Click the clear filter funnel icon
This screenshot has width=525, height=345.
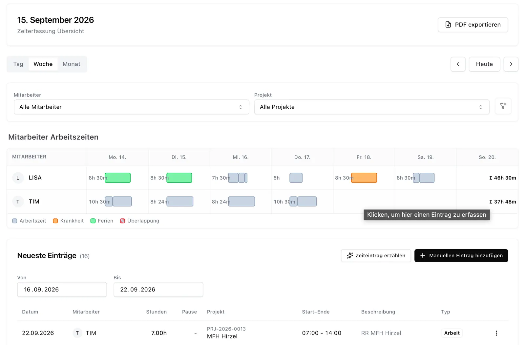coord(503,106)
